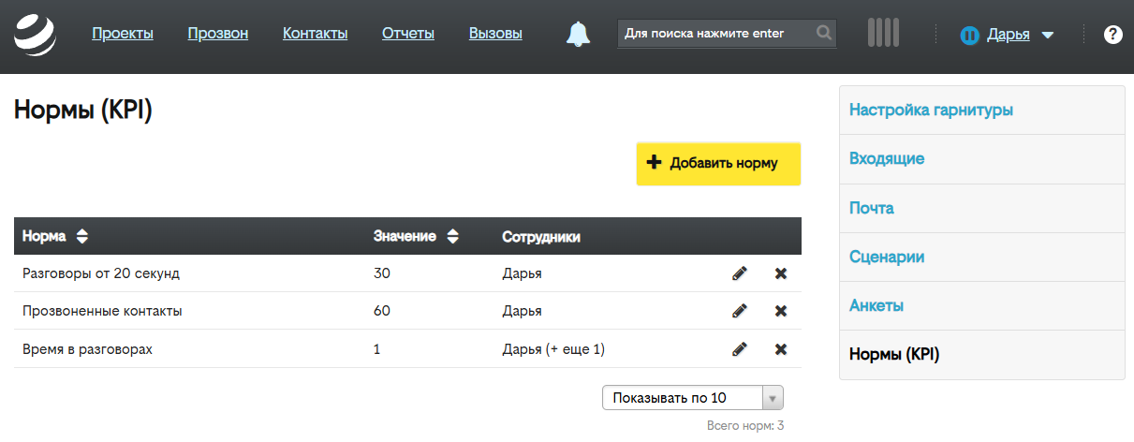This screenshot has height=442, width=1134.
Task: Go to Прозвон section
Action: pyautogui.click(x=218, y=34)
